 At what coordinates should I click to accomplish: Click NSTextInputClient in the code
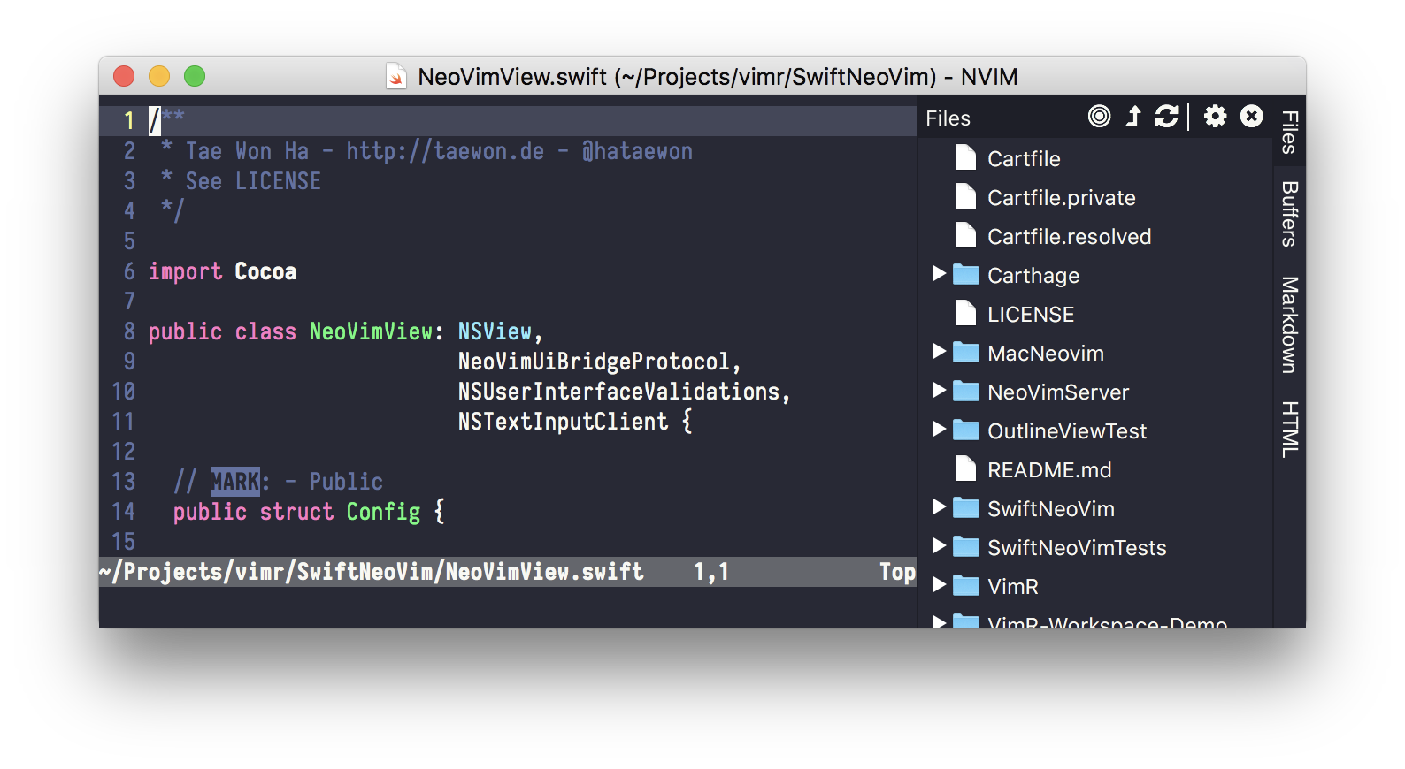[563, 422]
